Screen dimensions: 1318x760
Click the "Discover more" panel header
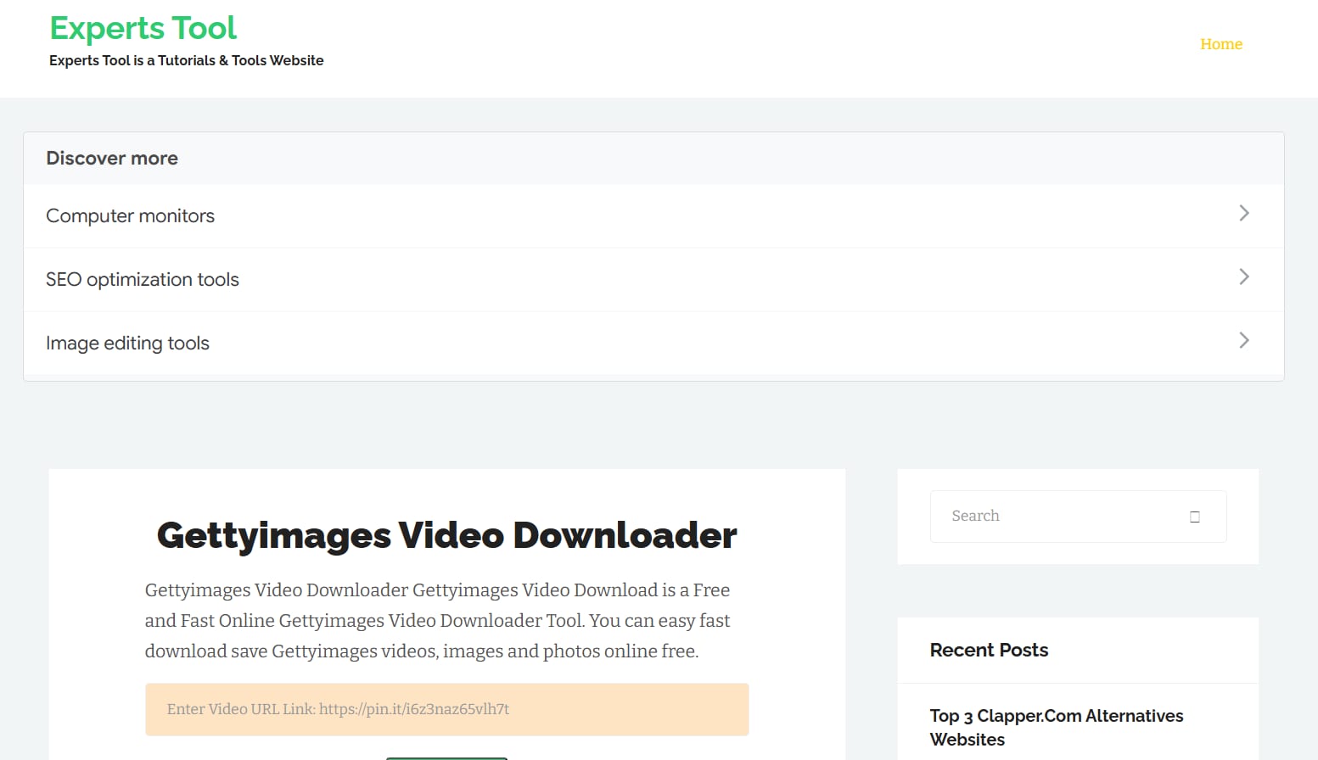pyautogui.click(x=111, y=158)
